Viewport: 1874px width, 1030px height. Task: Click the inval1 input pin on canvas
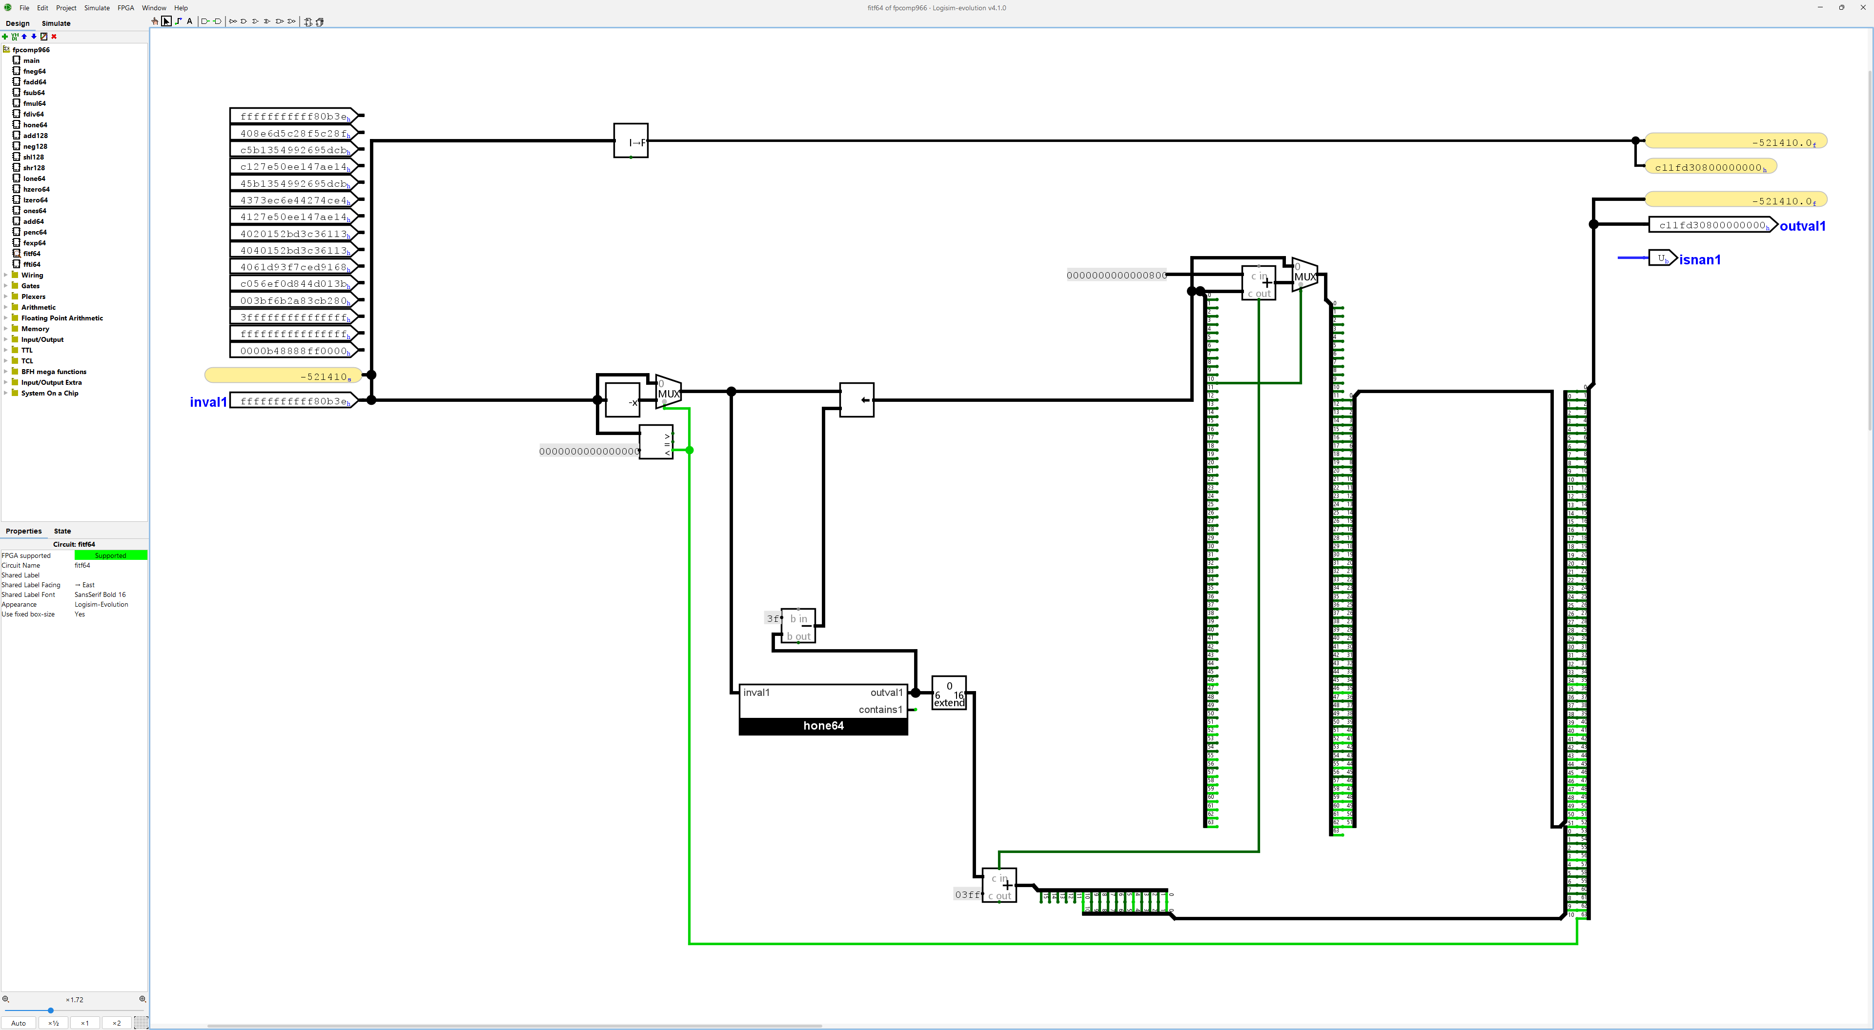click(x=294, y=401)
